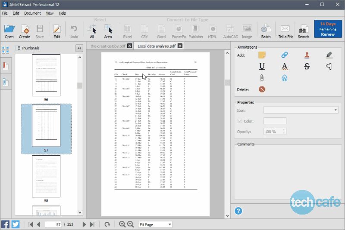The image size is (345, 230).
Task: Choose the Select All tool
Action: click(x=92, y=31)
